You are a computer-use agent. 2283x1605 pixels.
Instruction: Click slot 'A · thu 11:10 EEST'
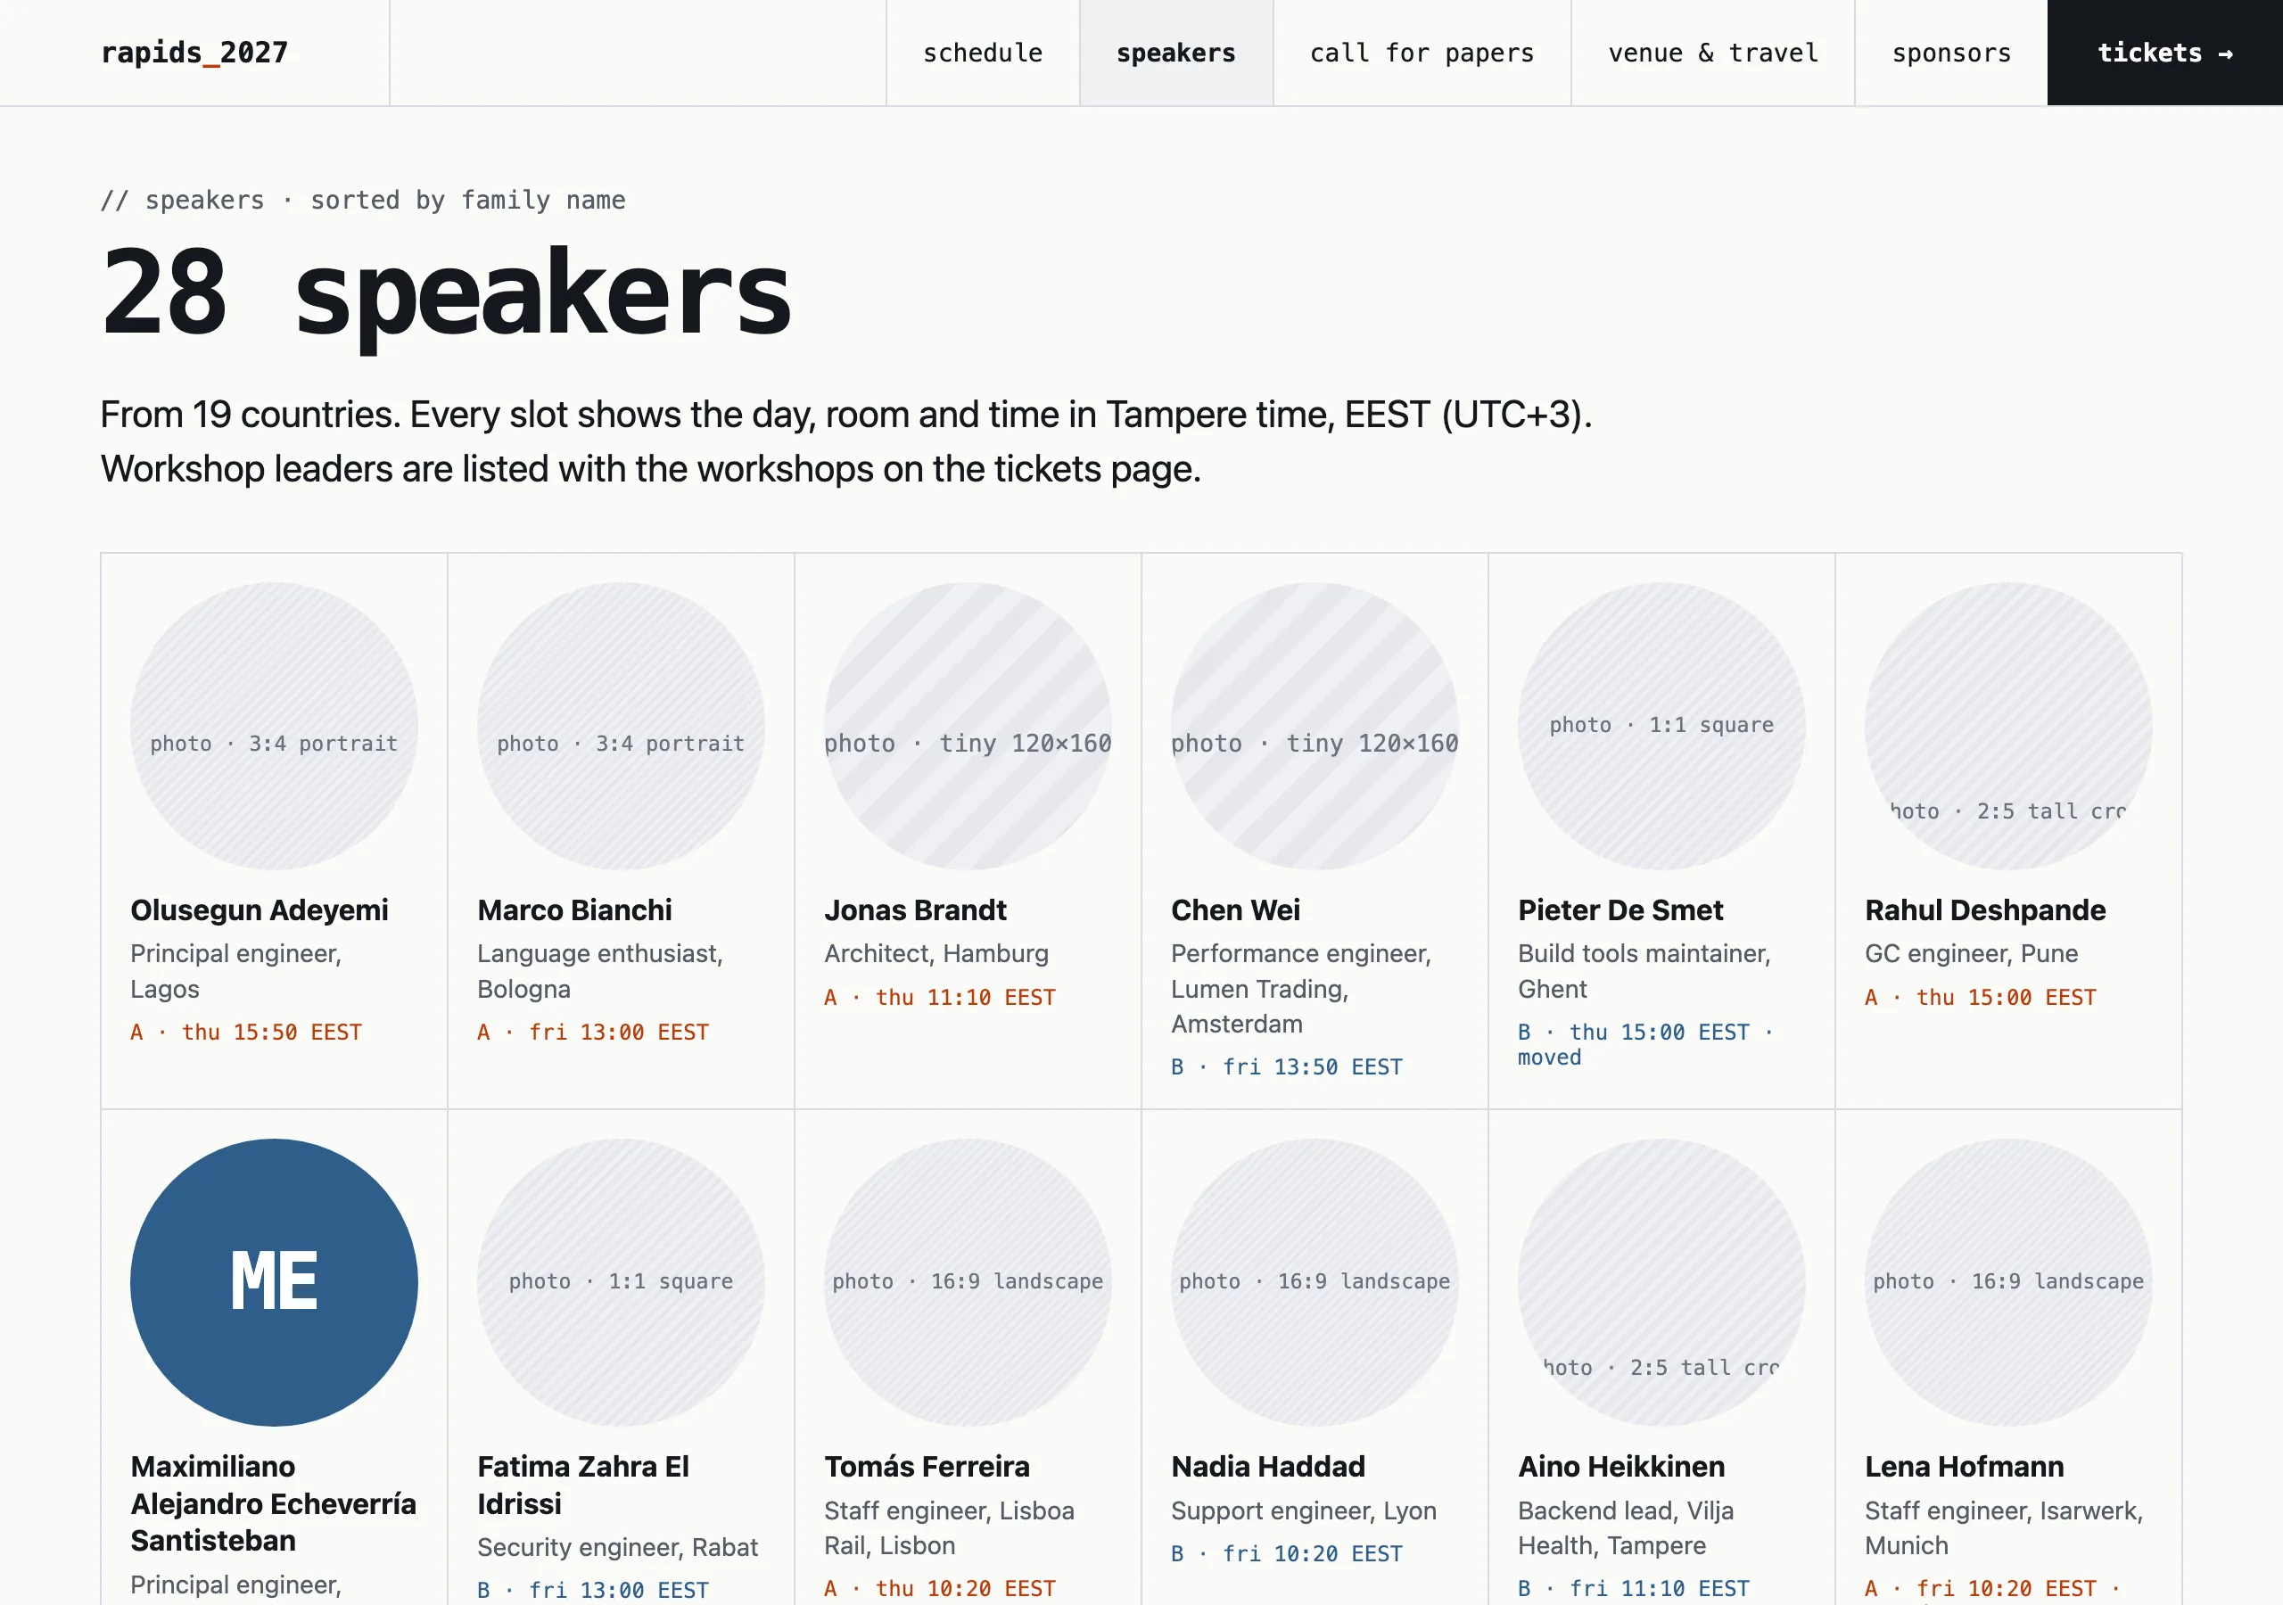click(940, 998)
